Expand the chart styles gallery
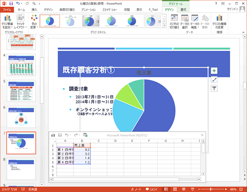This screenshot has width=247, height=192. (165, 26)
